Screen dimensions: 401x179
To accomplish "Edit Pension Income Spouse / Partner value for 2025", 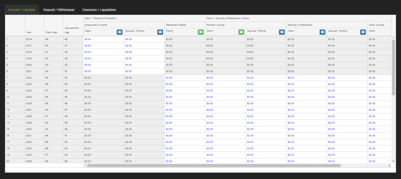I will (266, 97).
